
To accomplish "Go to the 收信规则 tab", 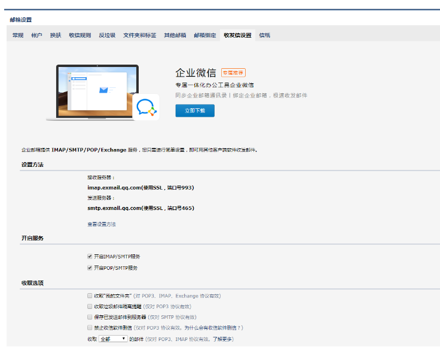I will coord(80,35).
